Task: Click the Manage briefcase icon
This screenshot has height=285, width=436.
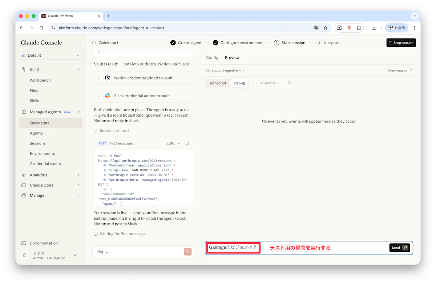Action: 24,195
